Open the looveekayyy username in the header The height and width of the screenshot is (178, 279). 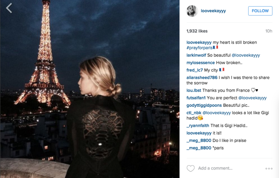click(x=213, y=11)
